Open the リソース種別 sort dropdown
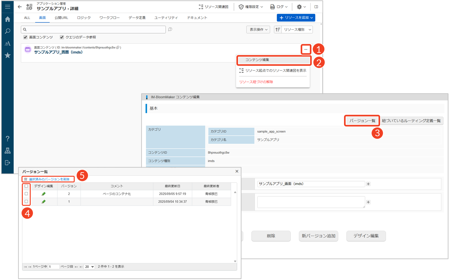The image size is (451, 280). tap(297, 30)
